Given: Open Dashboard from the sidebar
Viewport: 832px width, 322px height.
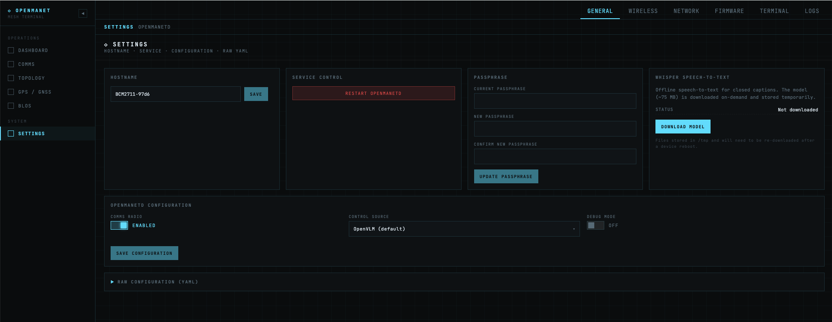Looking at the screenshot, I should tap(48, 50).
